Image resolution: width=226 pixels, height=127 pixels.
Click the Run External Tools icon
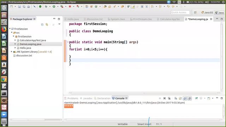tap(62, 6)
